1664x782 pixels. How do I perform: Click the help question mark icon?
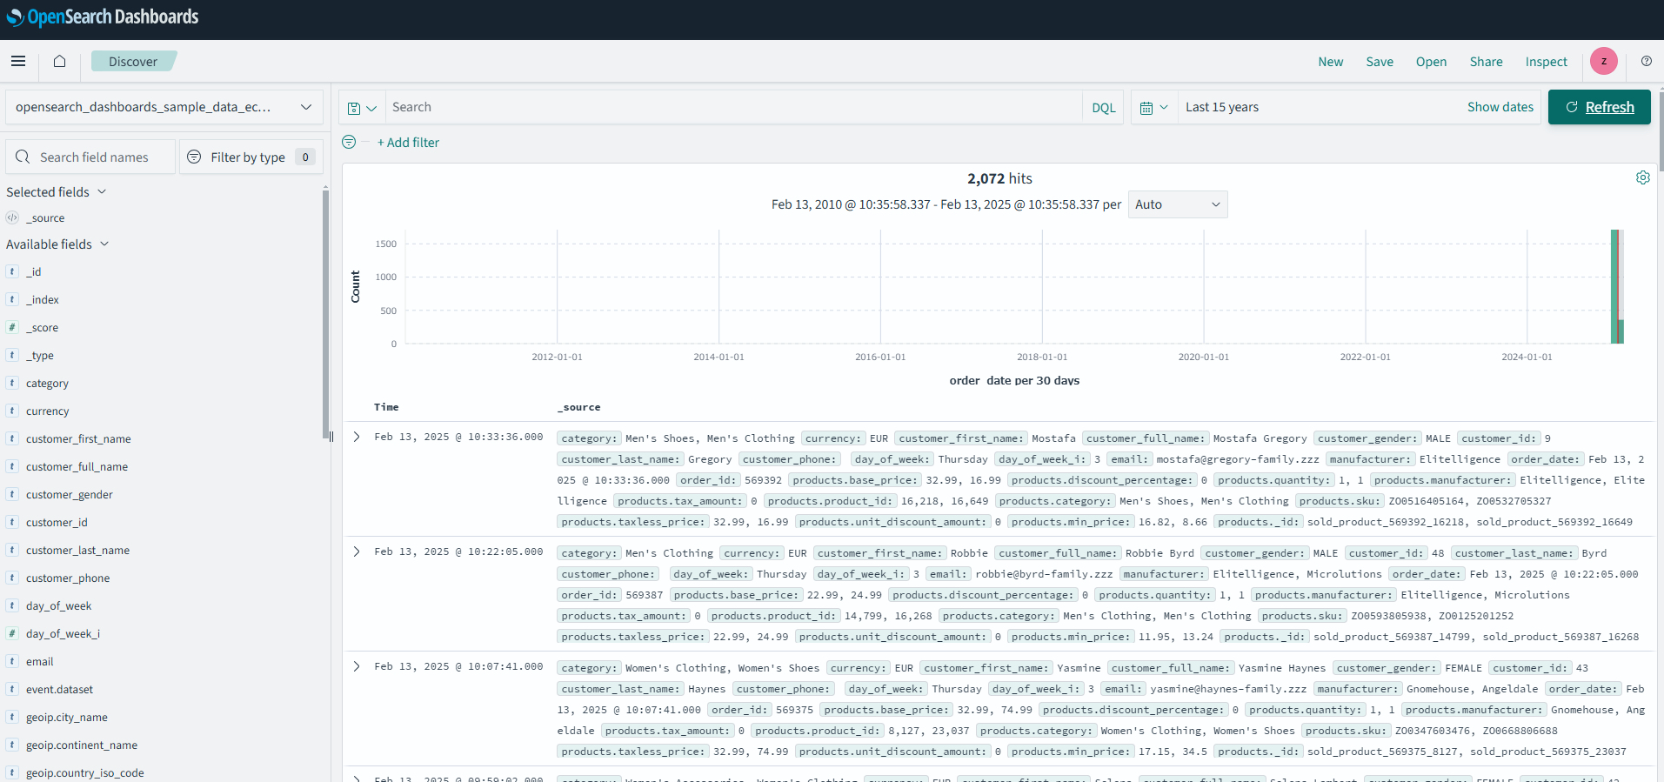click(x=1646, y=61)
